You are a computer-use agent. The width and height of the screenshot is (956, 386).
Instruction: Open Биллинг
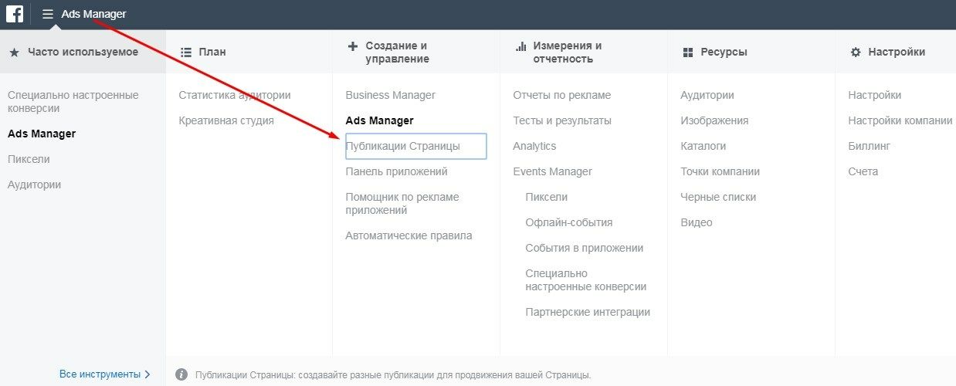coord(870,146)
